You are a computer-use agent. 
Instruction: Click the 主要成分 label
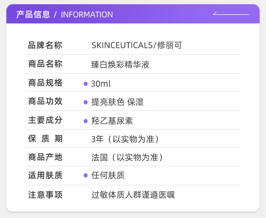point(45,120)
